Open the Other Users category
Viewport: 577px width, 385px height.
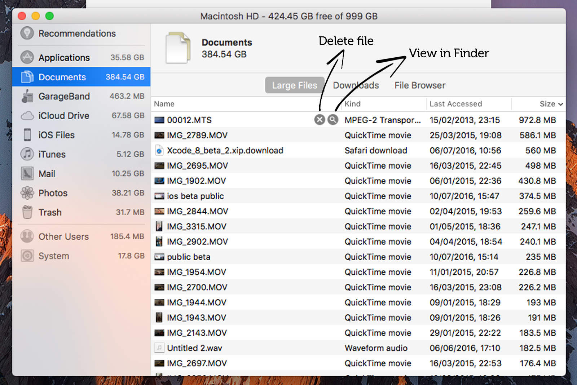click(x=63, y=236)
